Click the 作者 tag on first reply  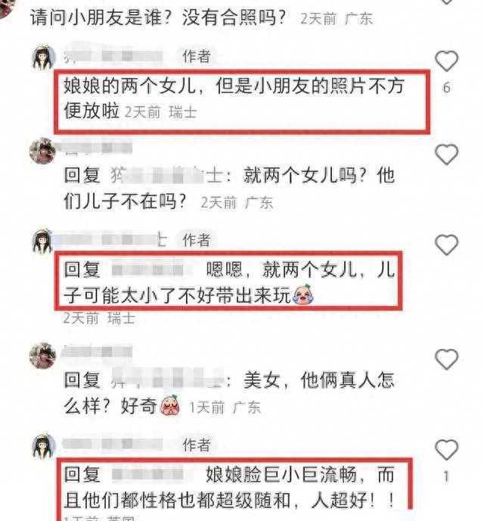pos(197,56)
